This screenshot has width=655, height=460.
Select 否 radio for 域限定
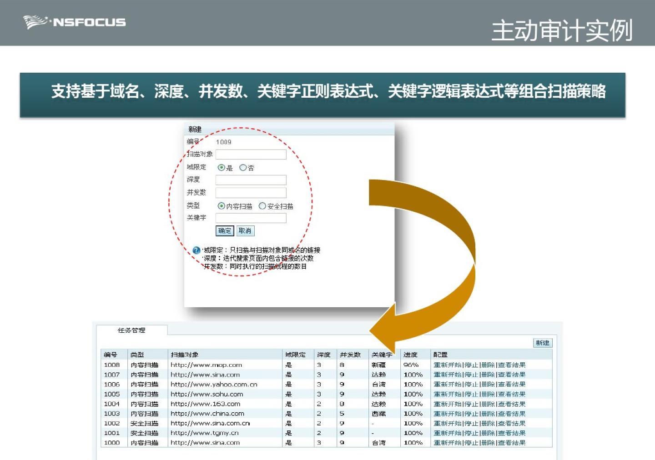point(243,168)
